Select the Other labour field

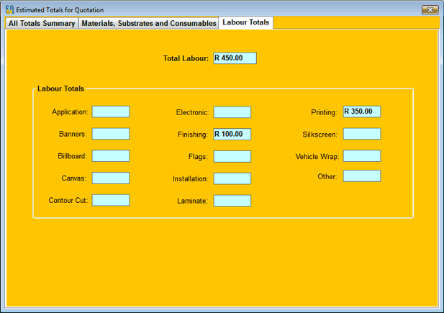(362, 176)
